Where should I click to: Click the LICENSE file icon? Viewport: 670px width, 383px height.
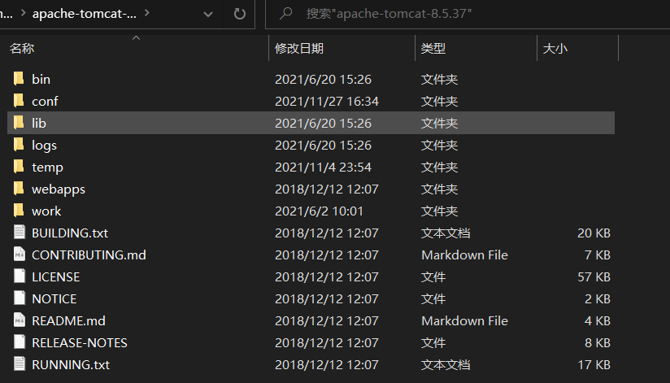(20, 276)
